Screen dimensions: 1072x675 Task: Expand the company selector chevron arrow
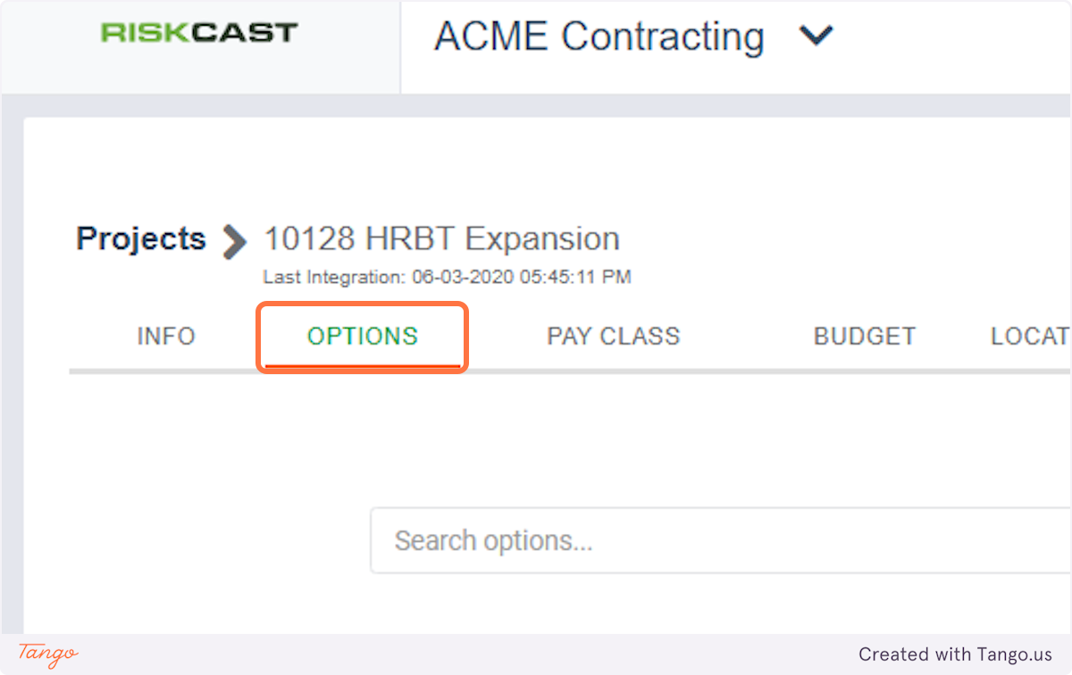click(816, 37)
